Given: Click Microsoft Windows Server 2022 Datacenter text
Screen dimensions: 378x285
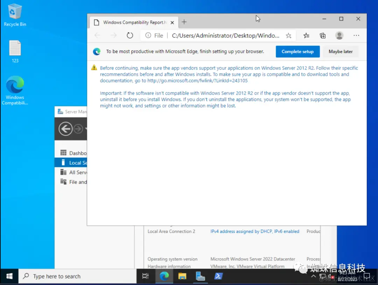Looking at the screenshot, I should point(253,259).
